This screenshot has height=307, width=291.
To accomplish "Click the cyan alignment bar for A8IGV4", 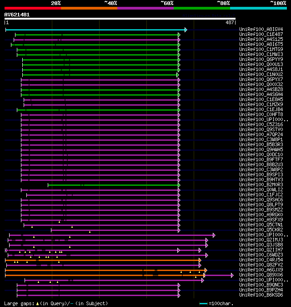I will coord(95,30).
